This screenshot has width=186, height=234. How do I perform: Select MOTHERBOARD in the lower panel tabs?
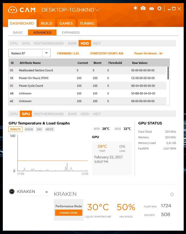point(49,114)
